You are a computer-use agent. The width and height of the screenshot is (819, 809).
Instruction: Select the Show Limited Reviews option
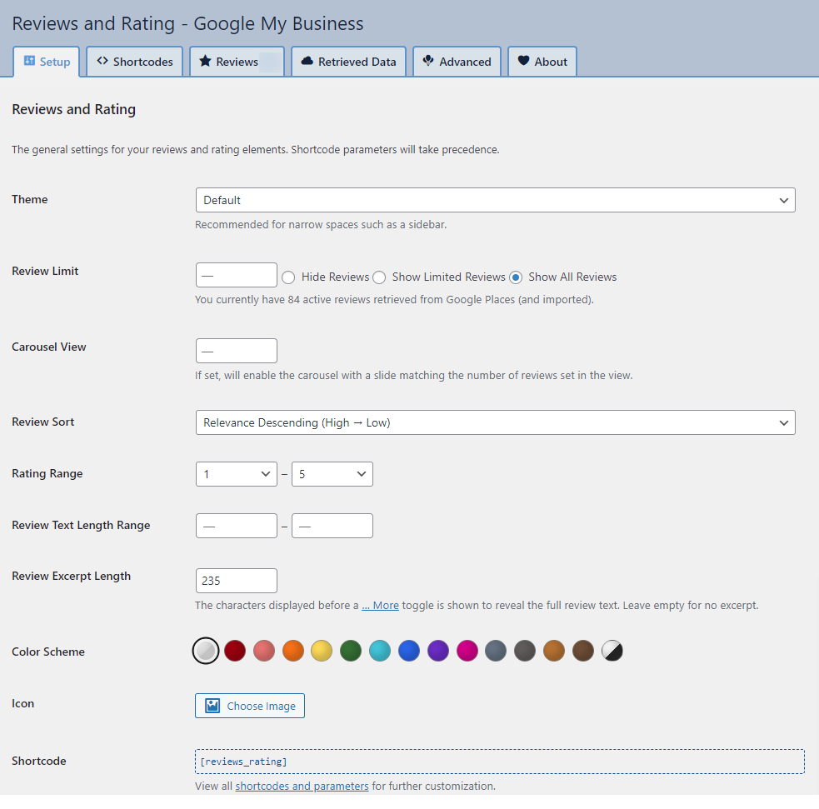pyautogui.click(x=379, y=277)
